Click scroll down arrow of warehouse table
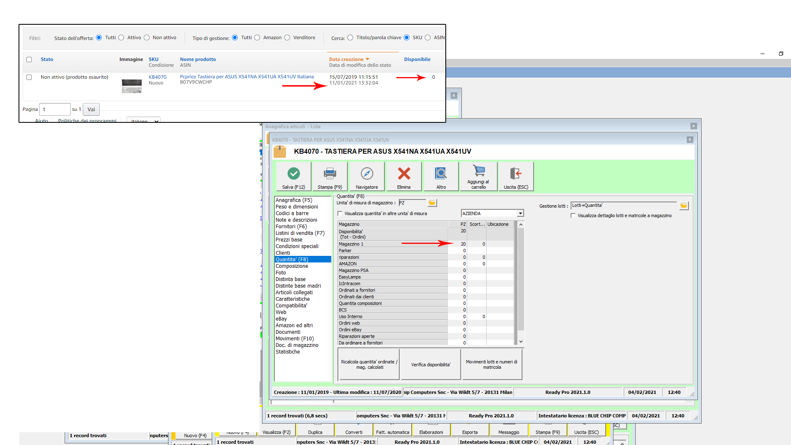 [521, 342]
